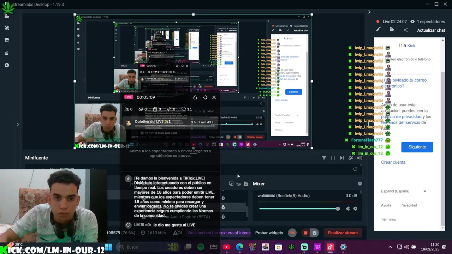Open Microsoft Edge from the taskbar

point(240,247)
